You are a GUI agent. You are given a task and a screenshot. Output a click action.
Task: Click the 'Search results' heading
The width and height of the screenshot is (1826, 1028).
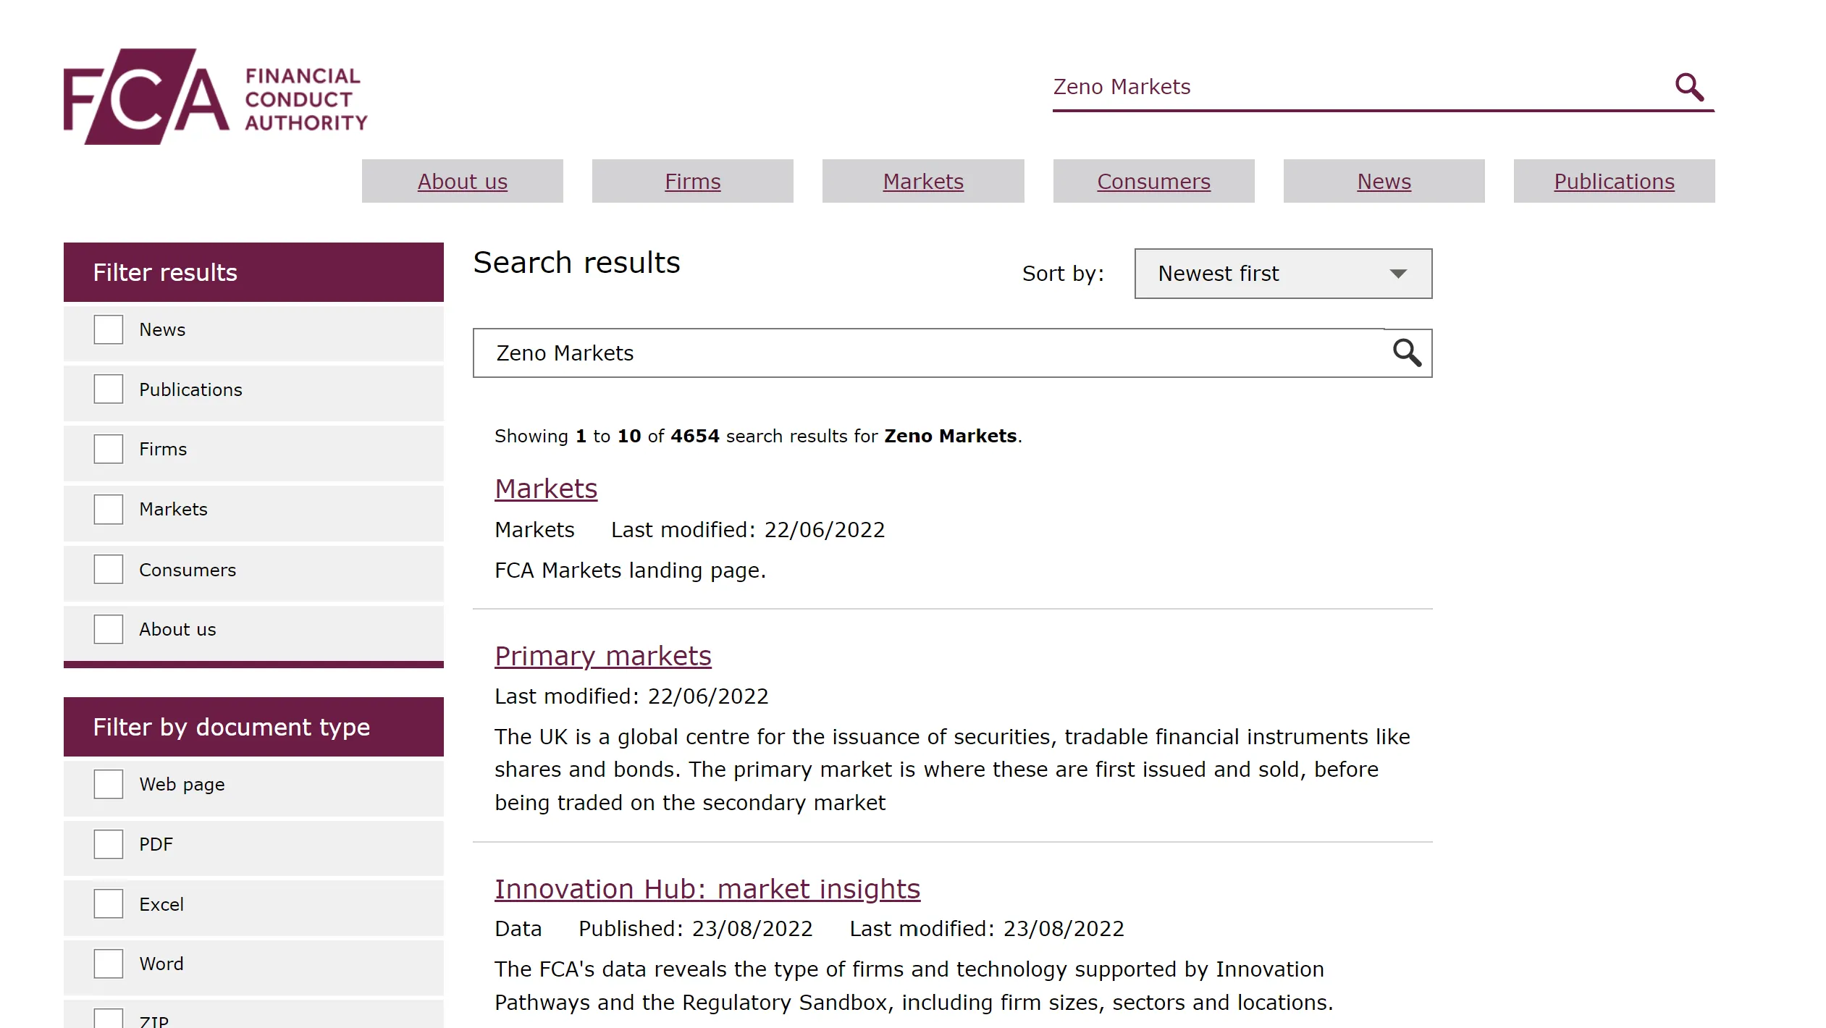click(x=577, y=262)
